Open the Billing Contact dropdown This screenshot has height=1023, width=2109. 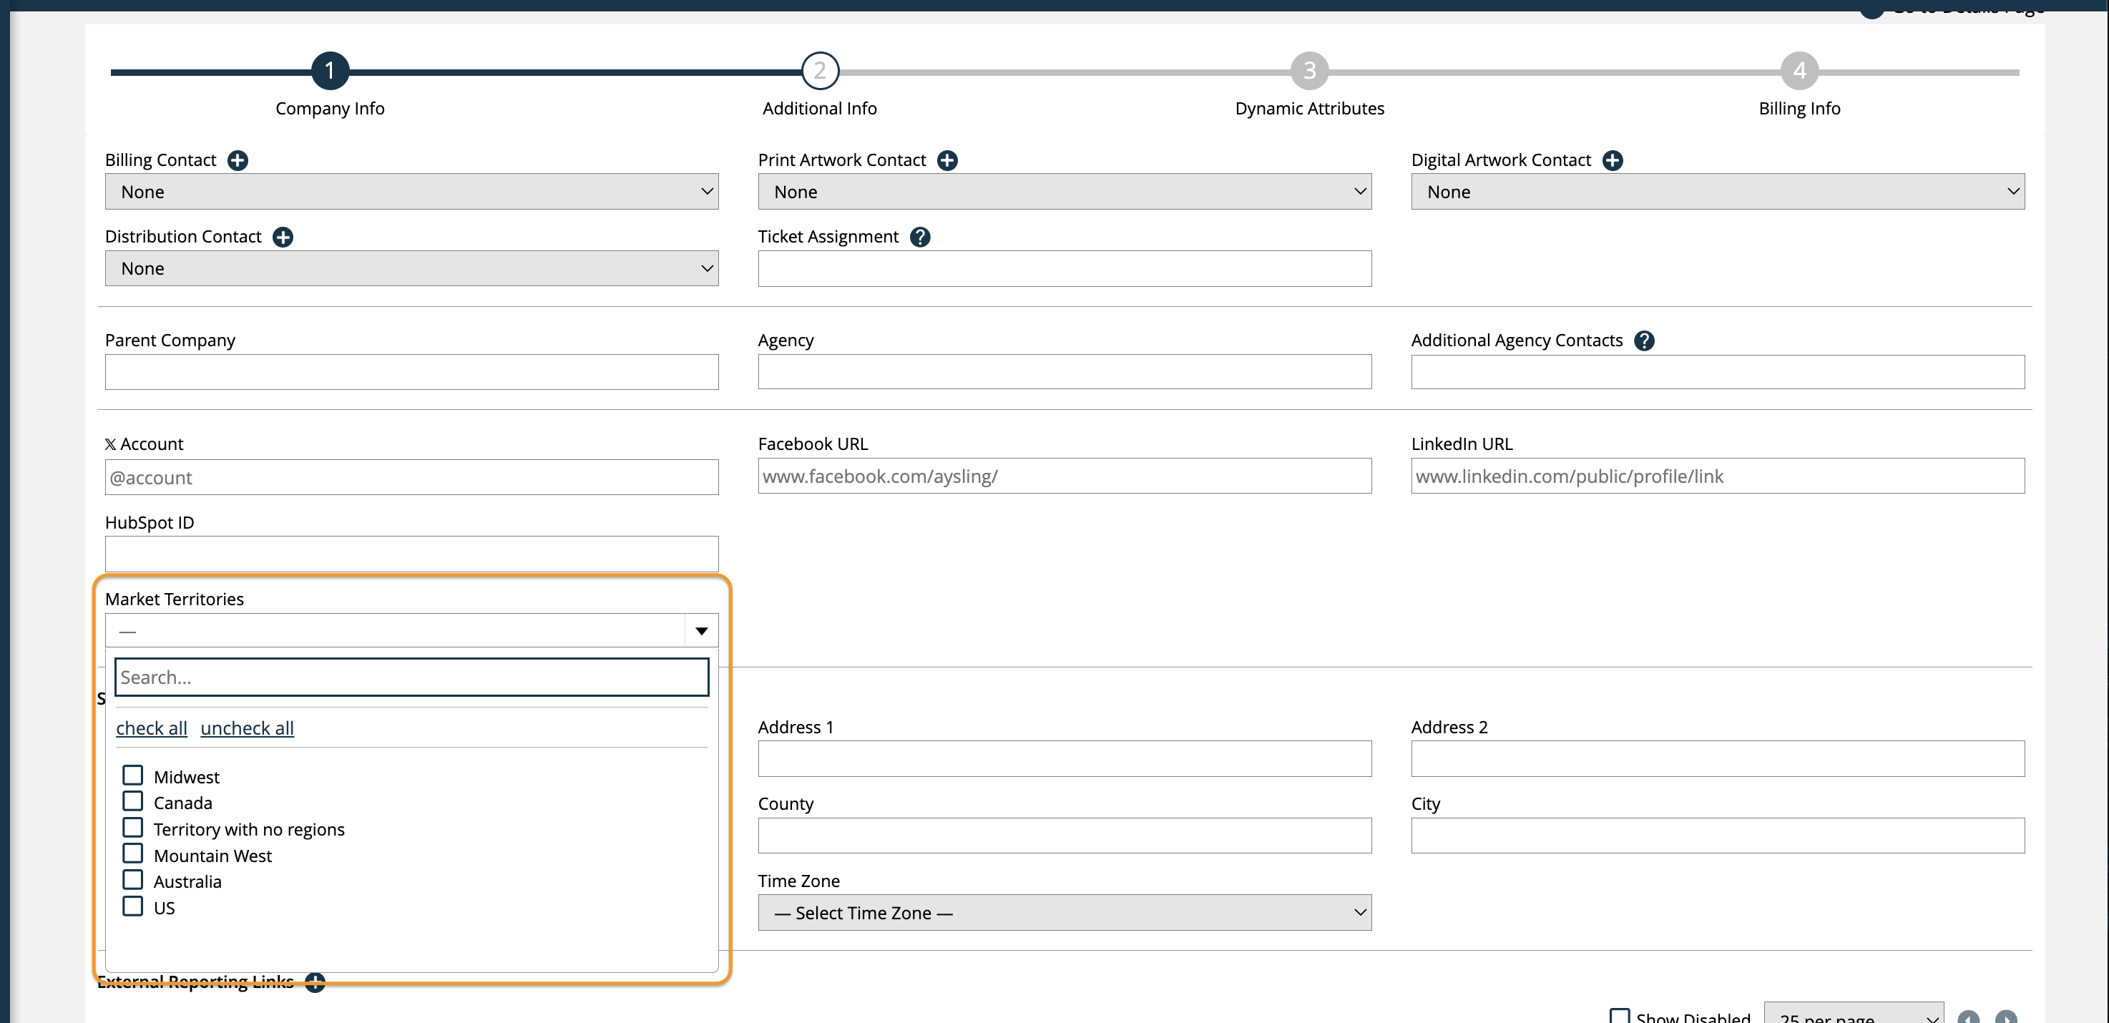[x=411, y=192]
